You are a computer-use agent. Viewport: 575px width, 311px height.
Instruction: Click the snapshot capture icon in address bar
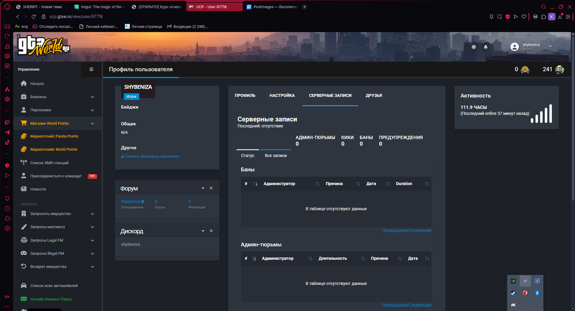pyautogui.click(x=500, y=17)
